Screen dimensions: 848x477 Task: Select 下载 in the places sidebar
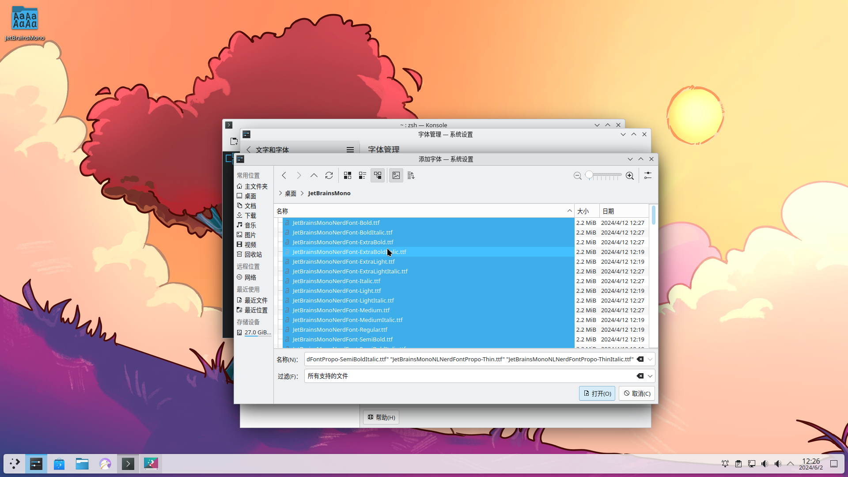coord(250,216)
